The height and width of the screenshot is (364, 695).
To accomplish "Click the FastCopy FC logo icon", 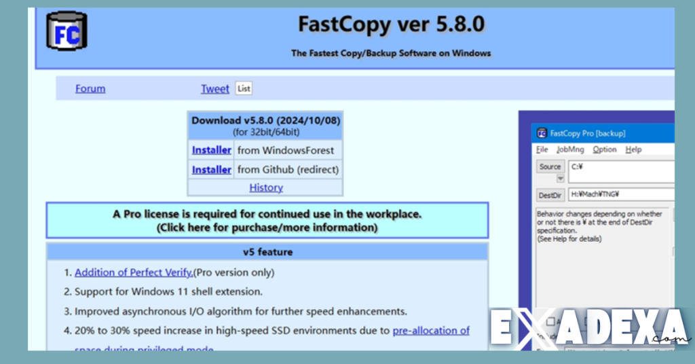I will point(67,31).
